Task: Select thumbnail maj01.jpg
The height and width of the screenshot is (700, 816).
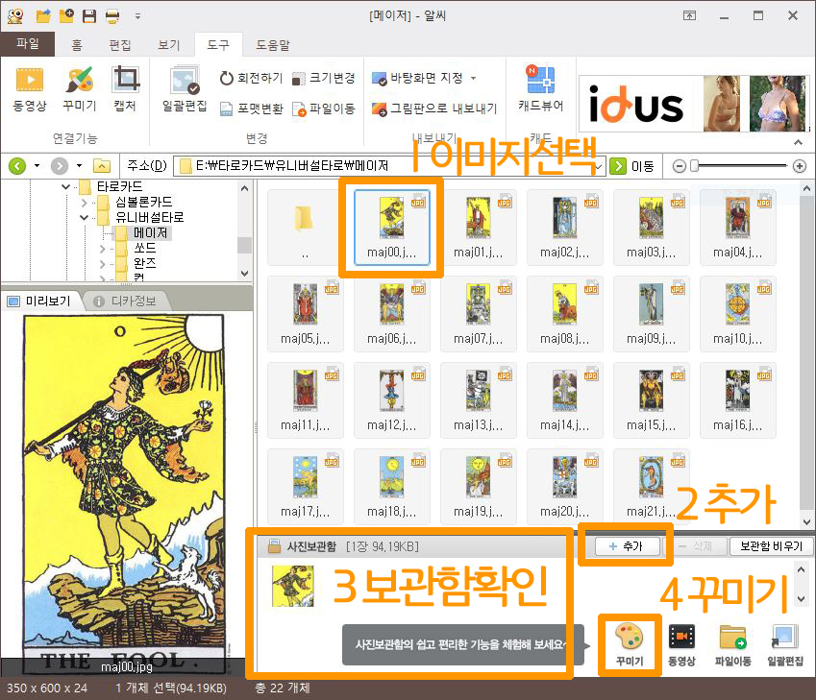Action: coord(479,227)
